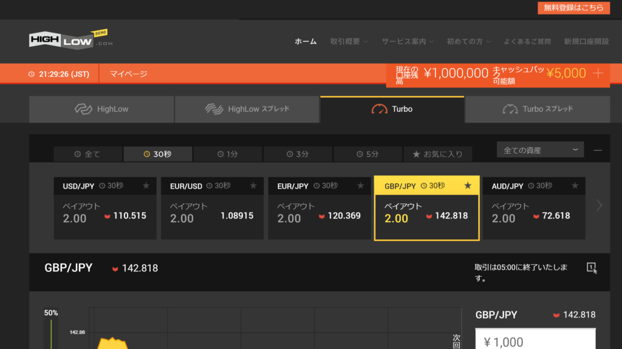Click the ¥1,000,000 account balance
Viewport: 622px width, 349px height.
coord(456,73)
